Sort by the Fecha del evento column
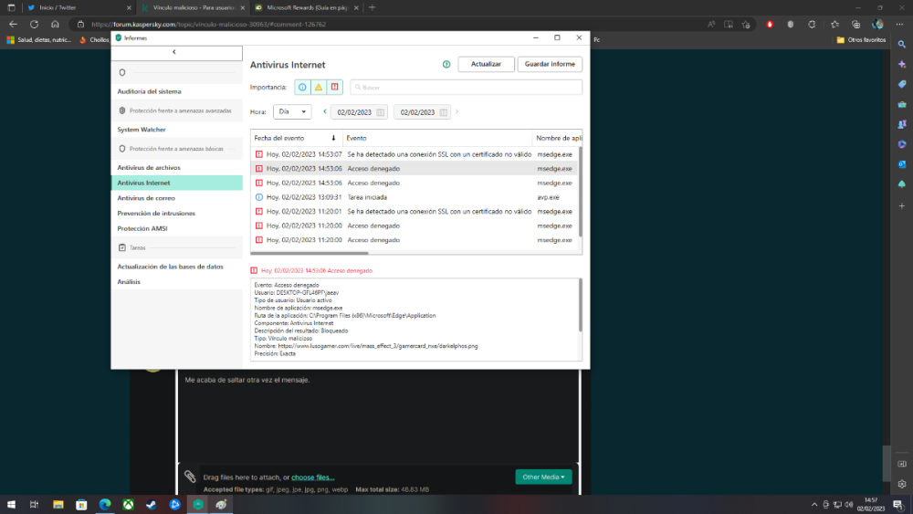 point(296,138)
